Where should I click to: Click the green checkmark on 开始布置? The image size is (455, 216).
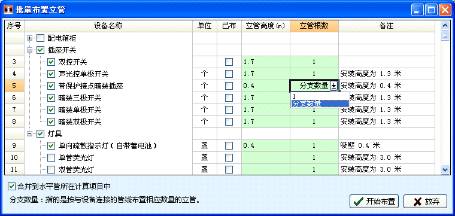tap(359, 202)
